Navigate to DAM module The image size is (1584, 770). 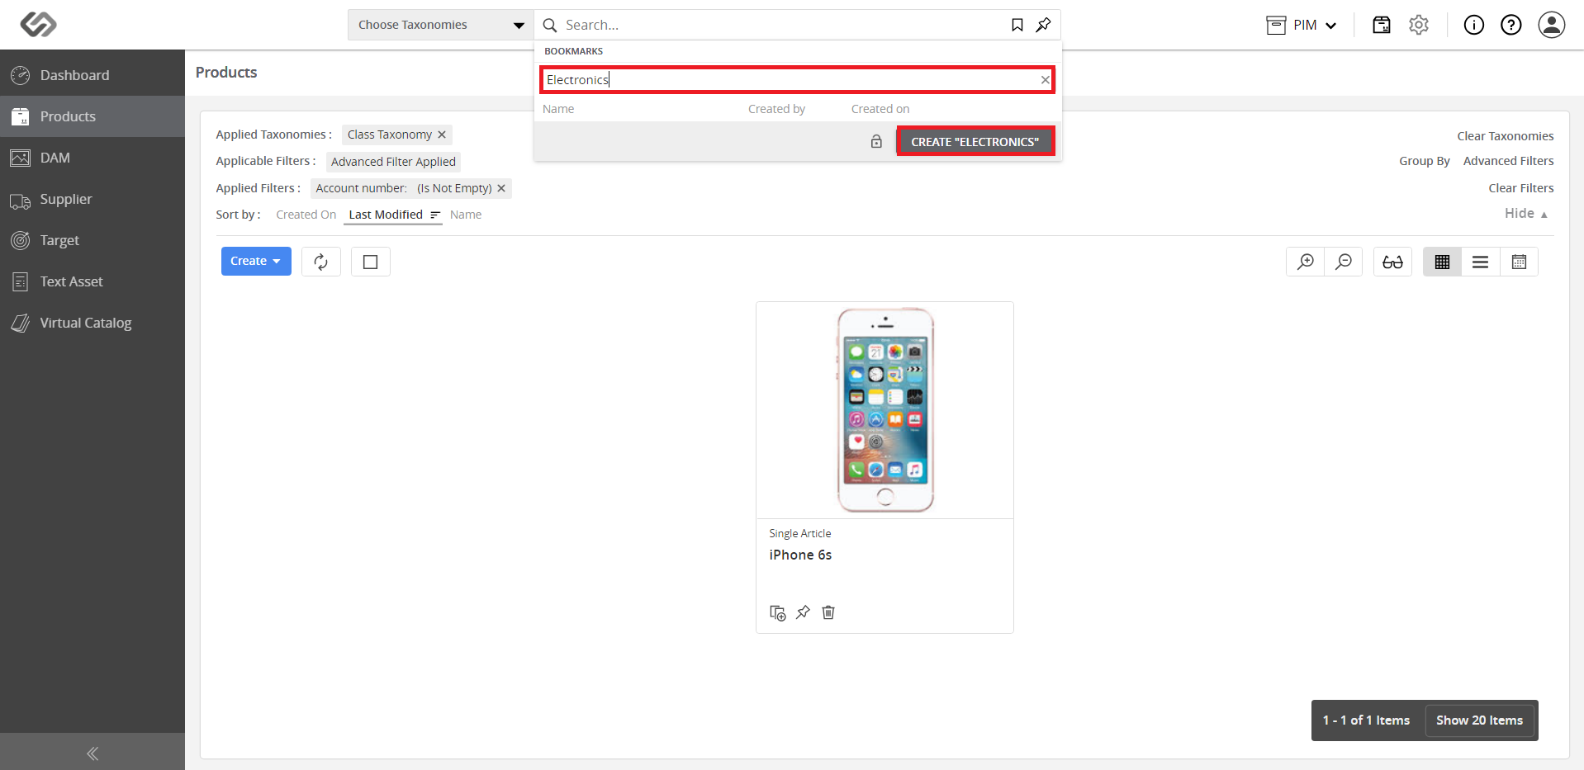click(x=92, y=158)
